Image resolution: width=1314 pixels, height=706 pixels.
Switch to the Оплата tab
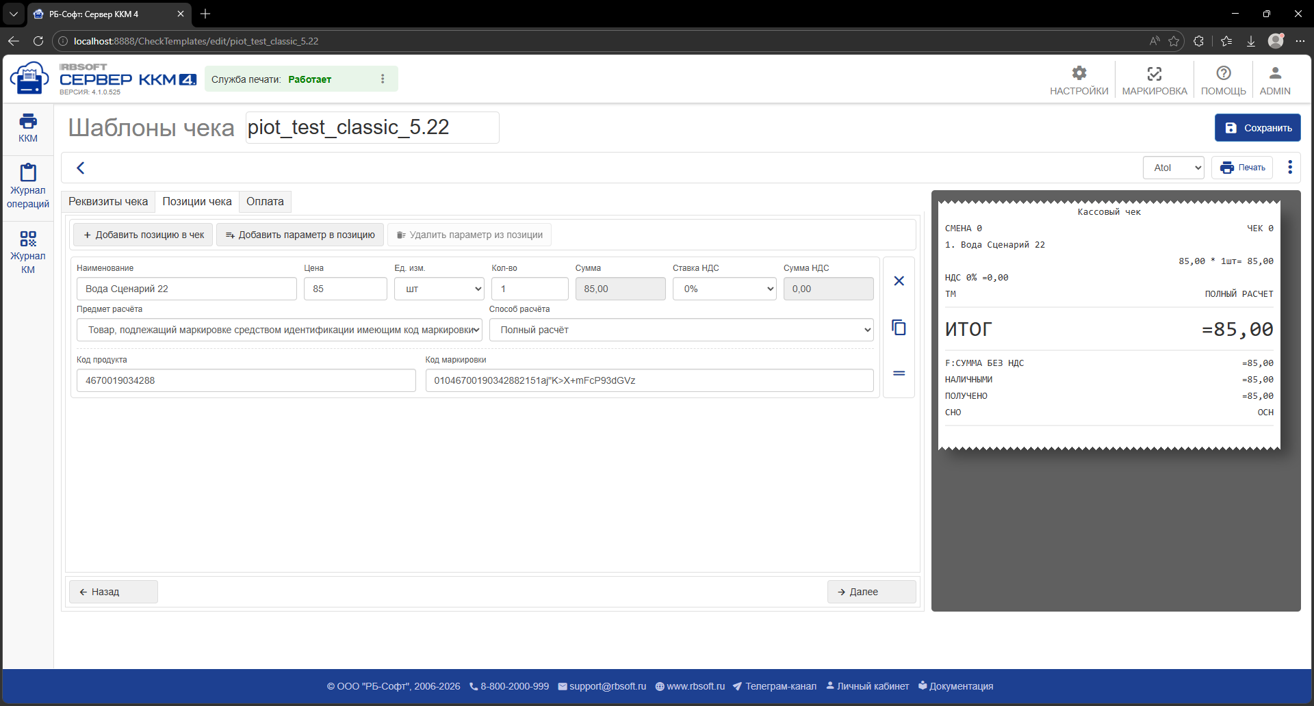click(265, 202)
